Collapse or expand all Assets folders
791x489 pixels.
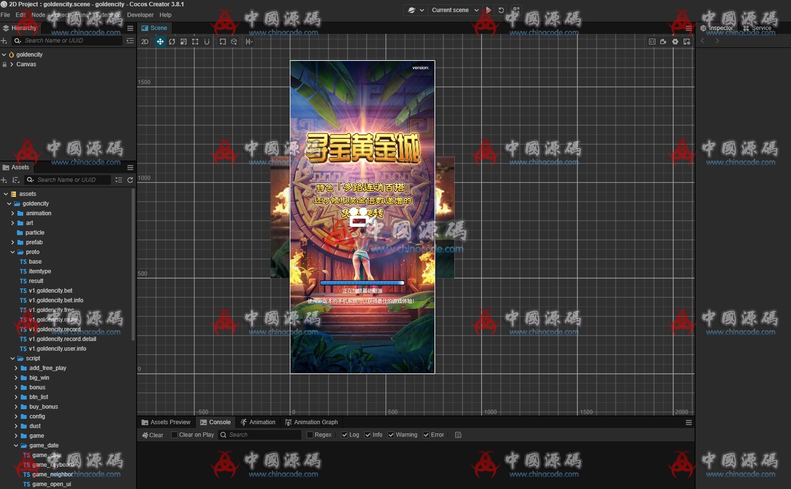click(119, 180)
